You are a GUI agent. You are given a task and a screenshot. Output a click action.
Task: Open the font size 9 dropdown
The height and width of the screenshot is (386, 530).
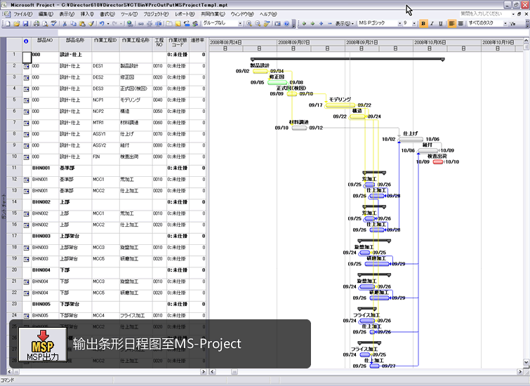[414, 24]
